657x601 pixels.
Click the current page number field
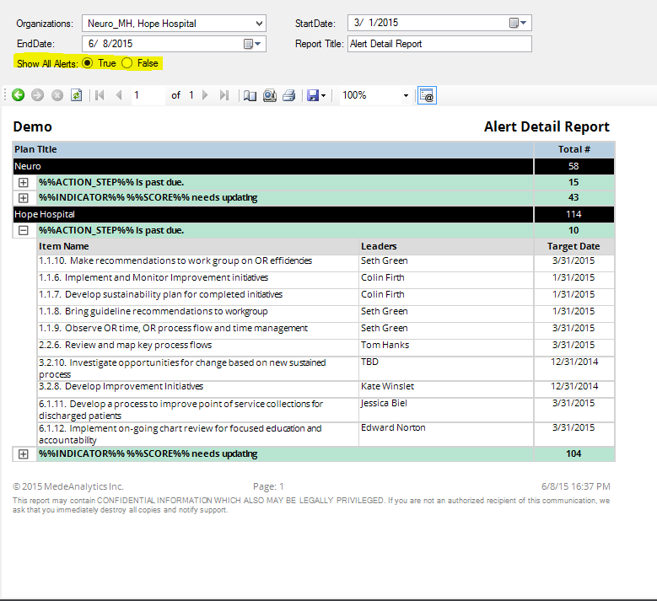point(148,95)
